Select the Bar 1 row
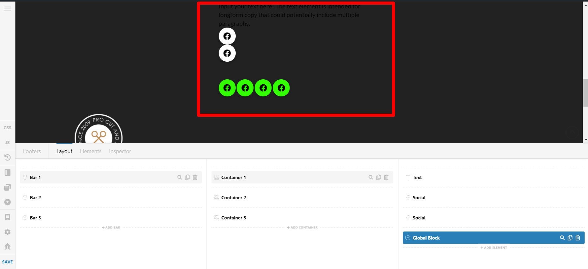 tap(111, 177)
